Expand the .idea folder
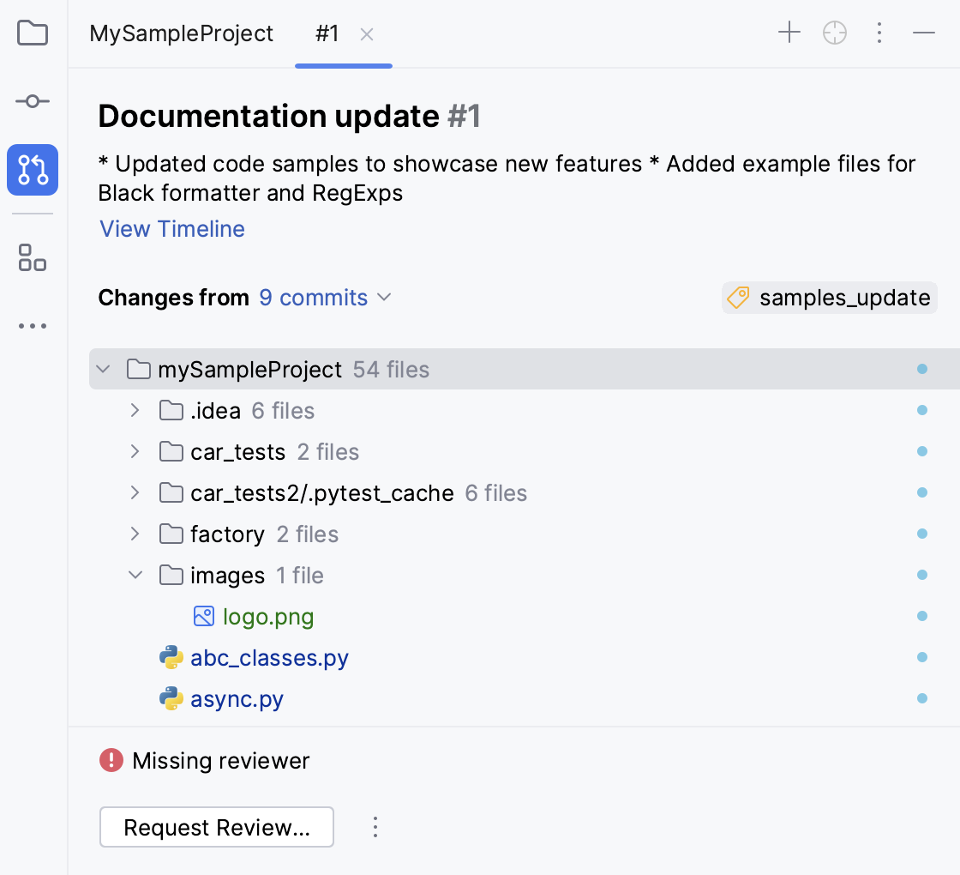Viewport: 960px width, 875px height. [x=135, y=410]
